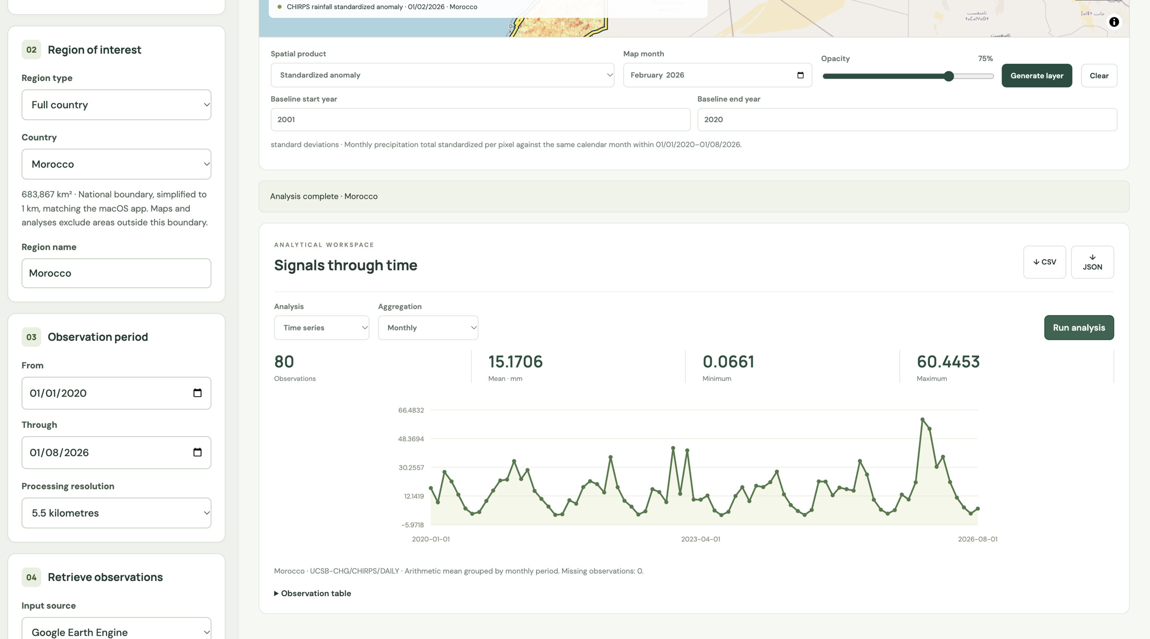The image size is (1150, 639).
Task: Open the Map month calendar picker icon
Action: pyautogui.click(x=800, y=75)
